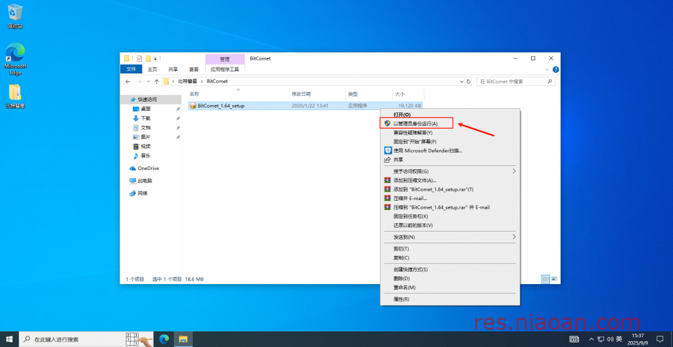673x347 pixels.
Task: Open the notification center icon
Action: [660, 339]
